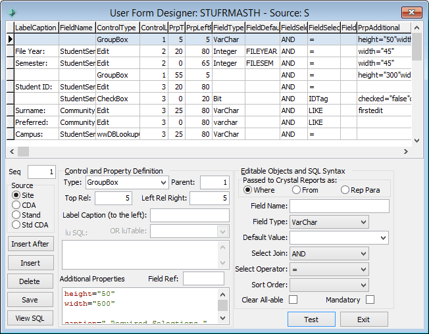Open the Default Value dropdown

click(383, 238)
